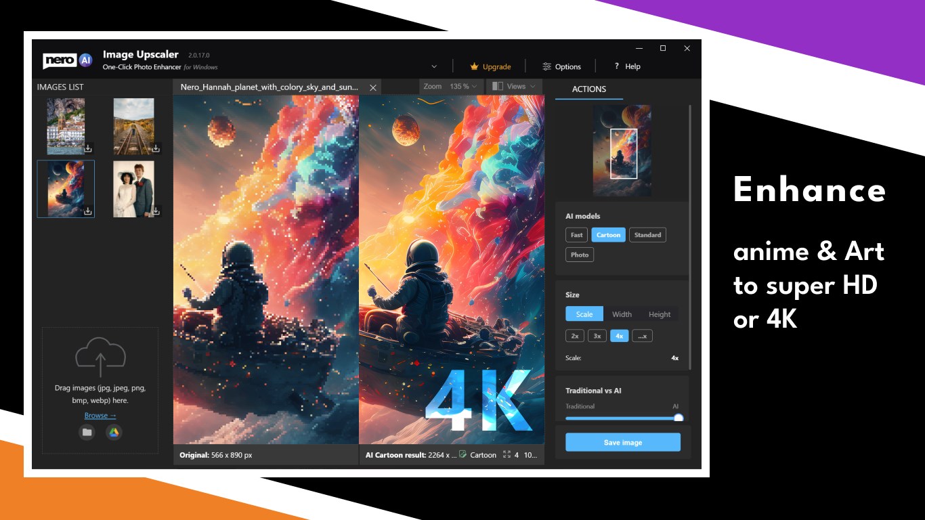The image size is (925, 520).
Task: Click the cloud upload icon
Action: (x=100, y=356)
